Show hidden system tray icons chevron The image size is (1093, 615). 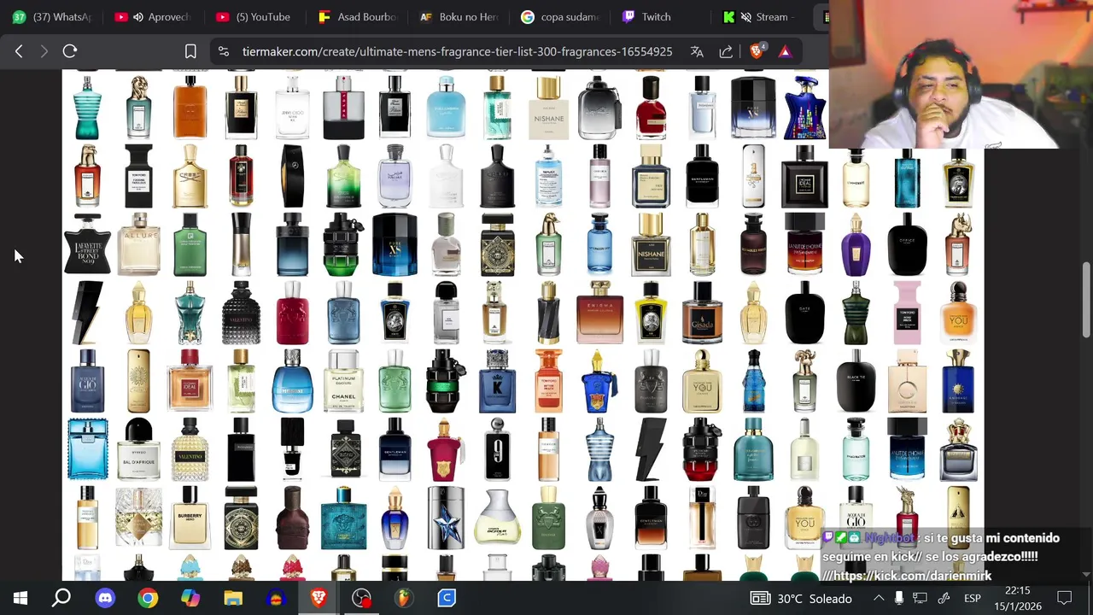coord(879,598)
